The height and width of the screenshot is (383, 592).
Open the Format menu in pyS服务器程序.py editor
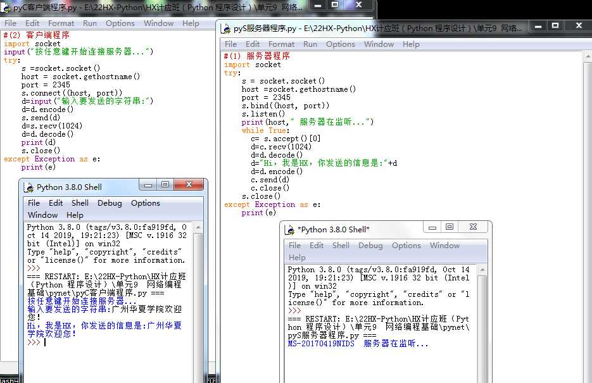(281, 44)
